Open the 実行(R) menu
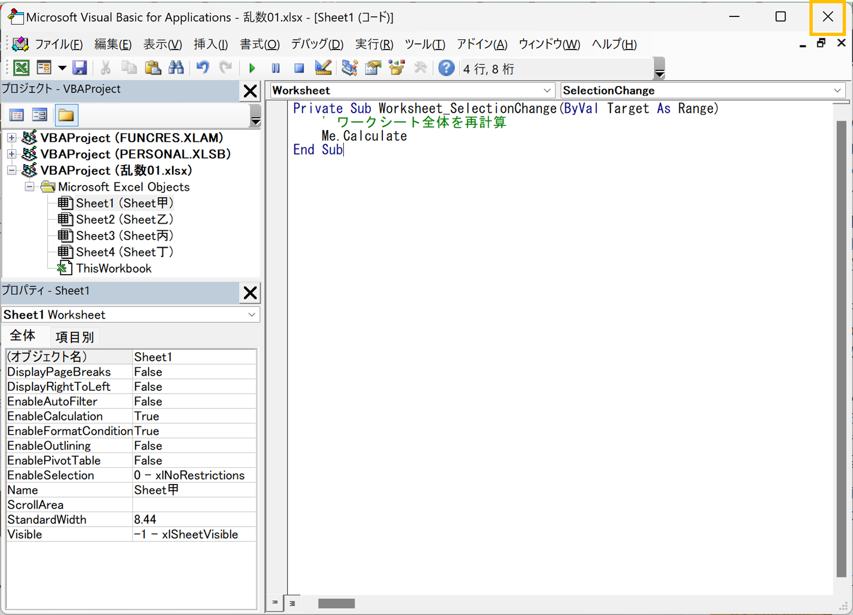This screenshot has height=615, width=853. (374, 44)
